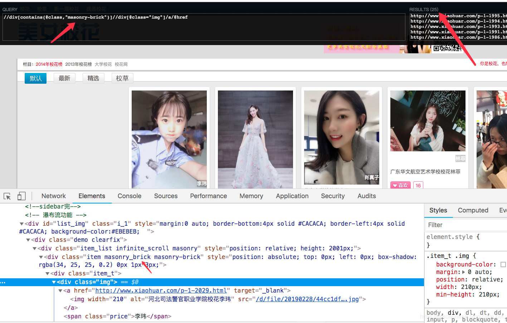The image size is (507, 323).
Task: Open the 2013年校花榜 link
Action: (78, 64)
